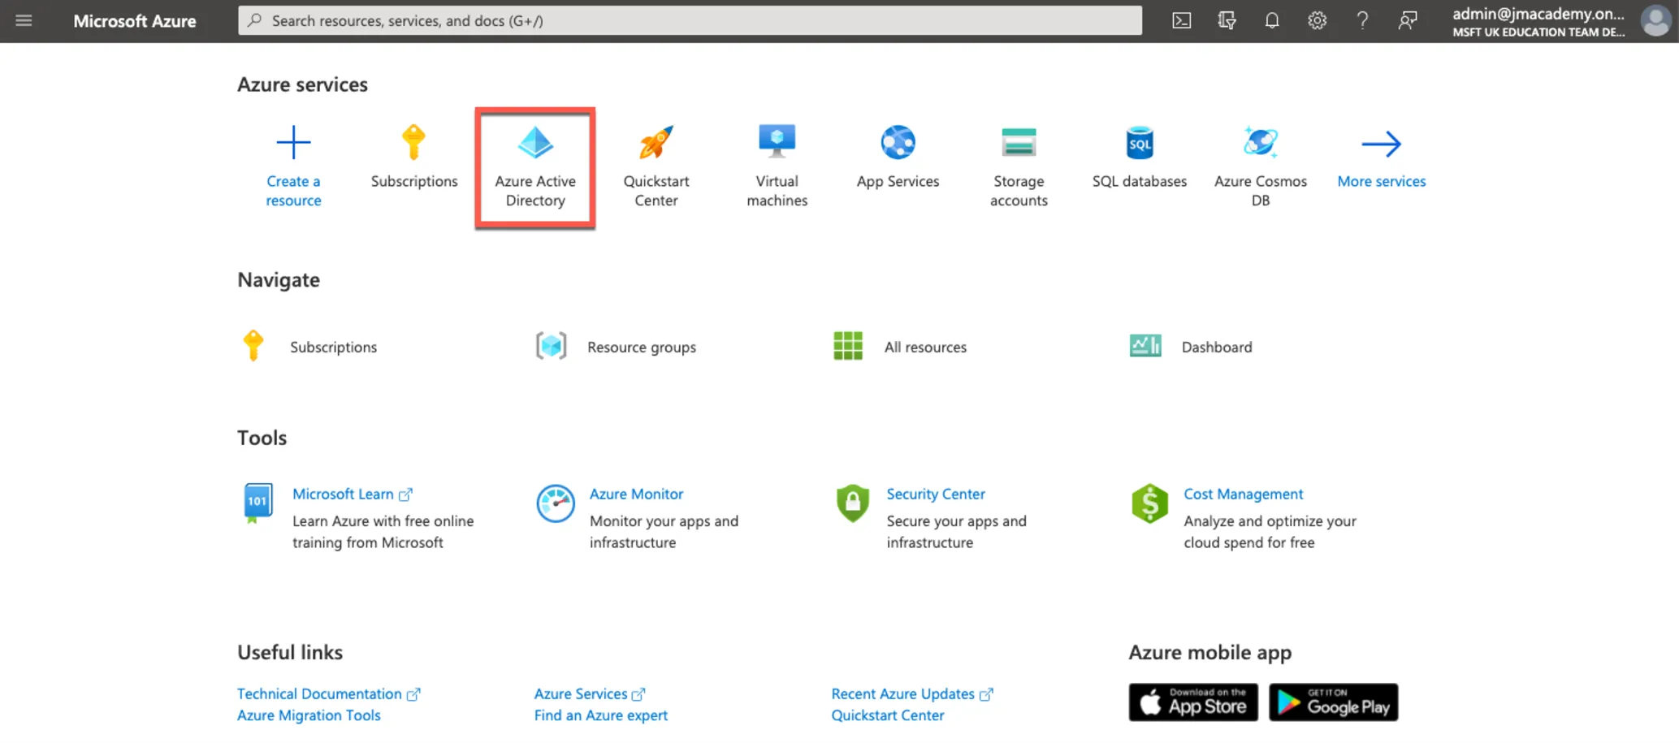This screenshot has width=1679, height=743.
Task: Select Resource groups label
Action: coord(642,347)
